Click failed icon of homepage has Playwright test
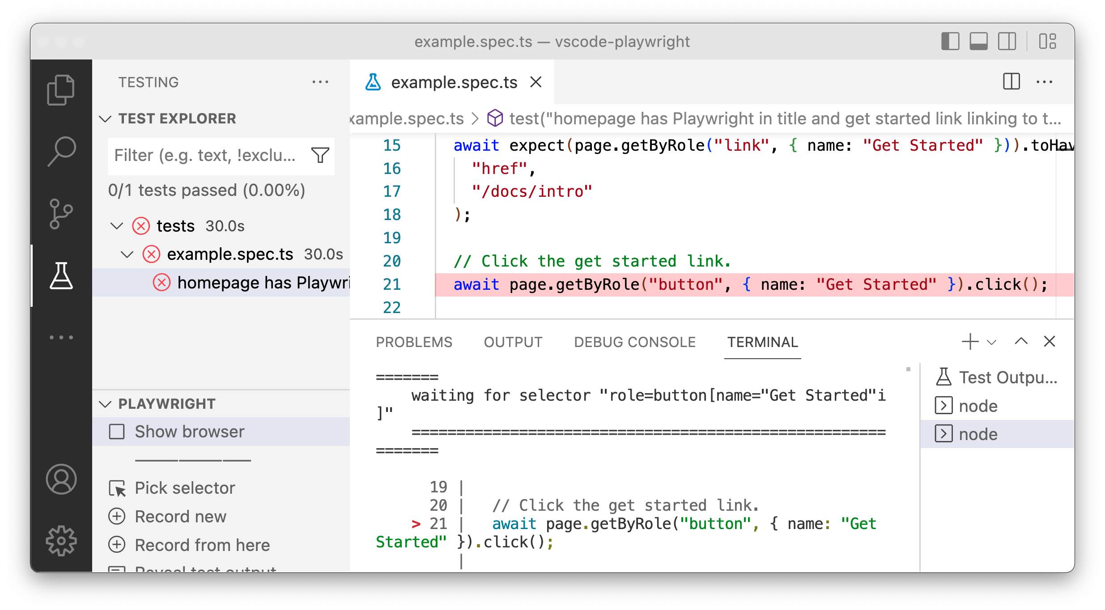The image size is (1105, 610). click(161, 283)
